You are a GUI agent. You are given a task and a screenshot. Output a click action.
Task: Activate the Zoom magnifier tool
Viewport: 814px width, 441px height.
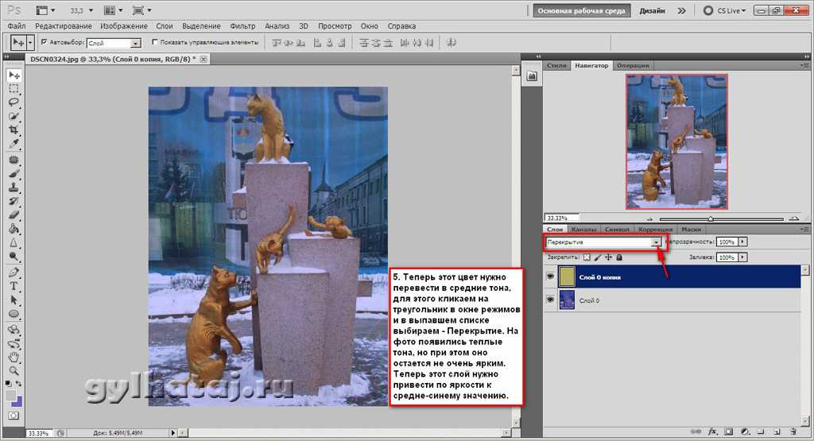tap(14, 369)
